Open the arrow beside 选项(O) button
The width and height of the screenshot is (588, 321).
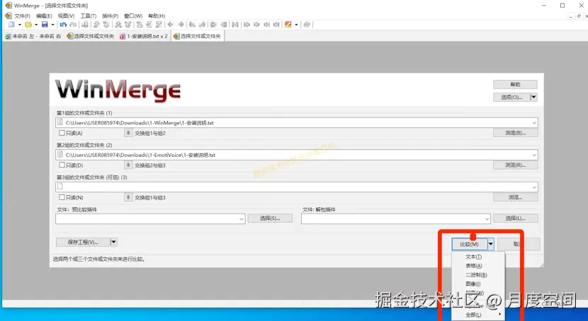(x=533, y=98)
